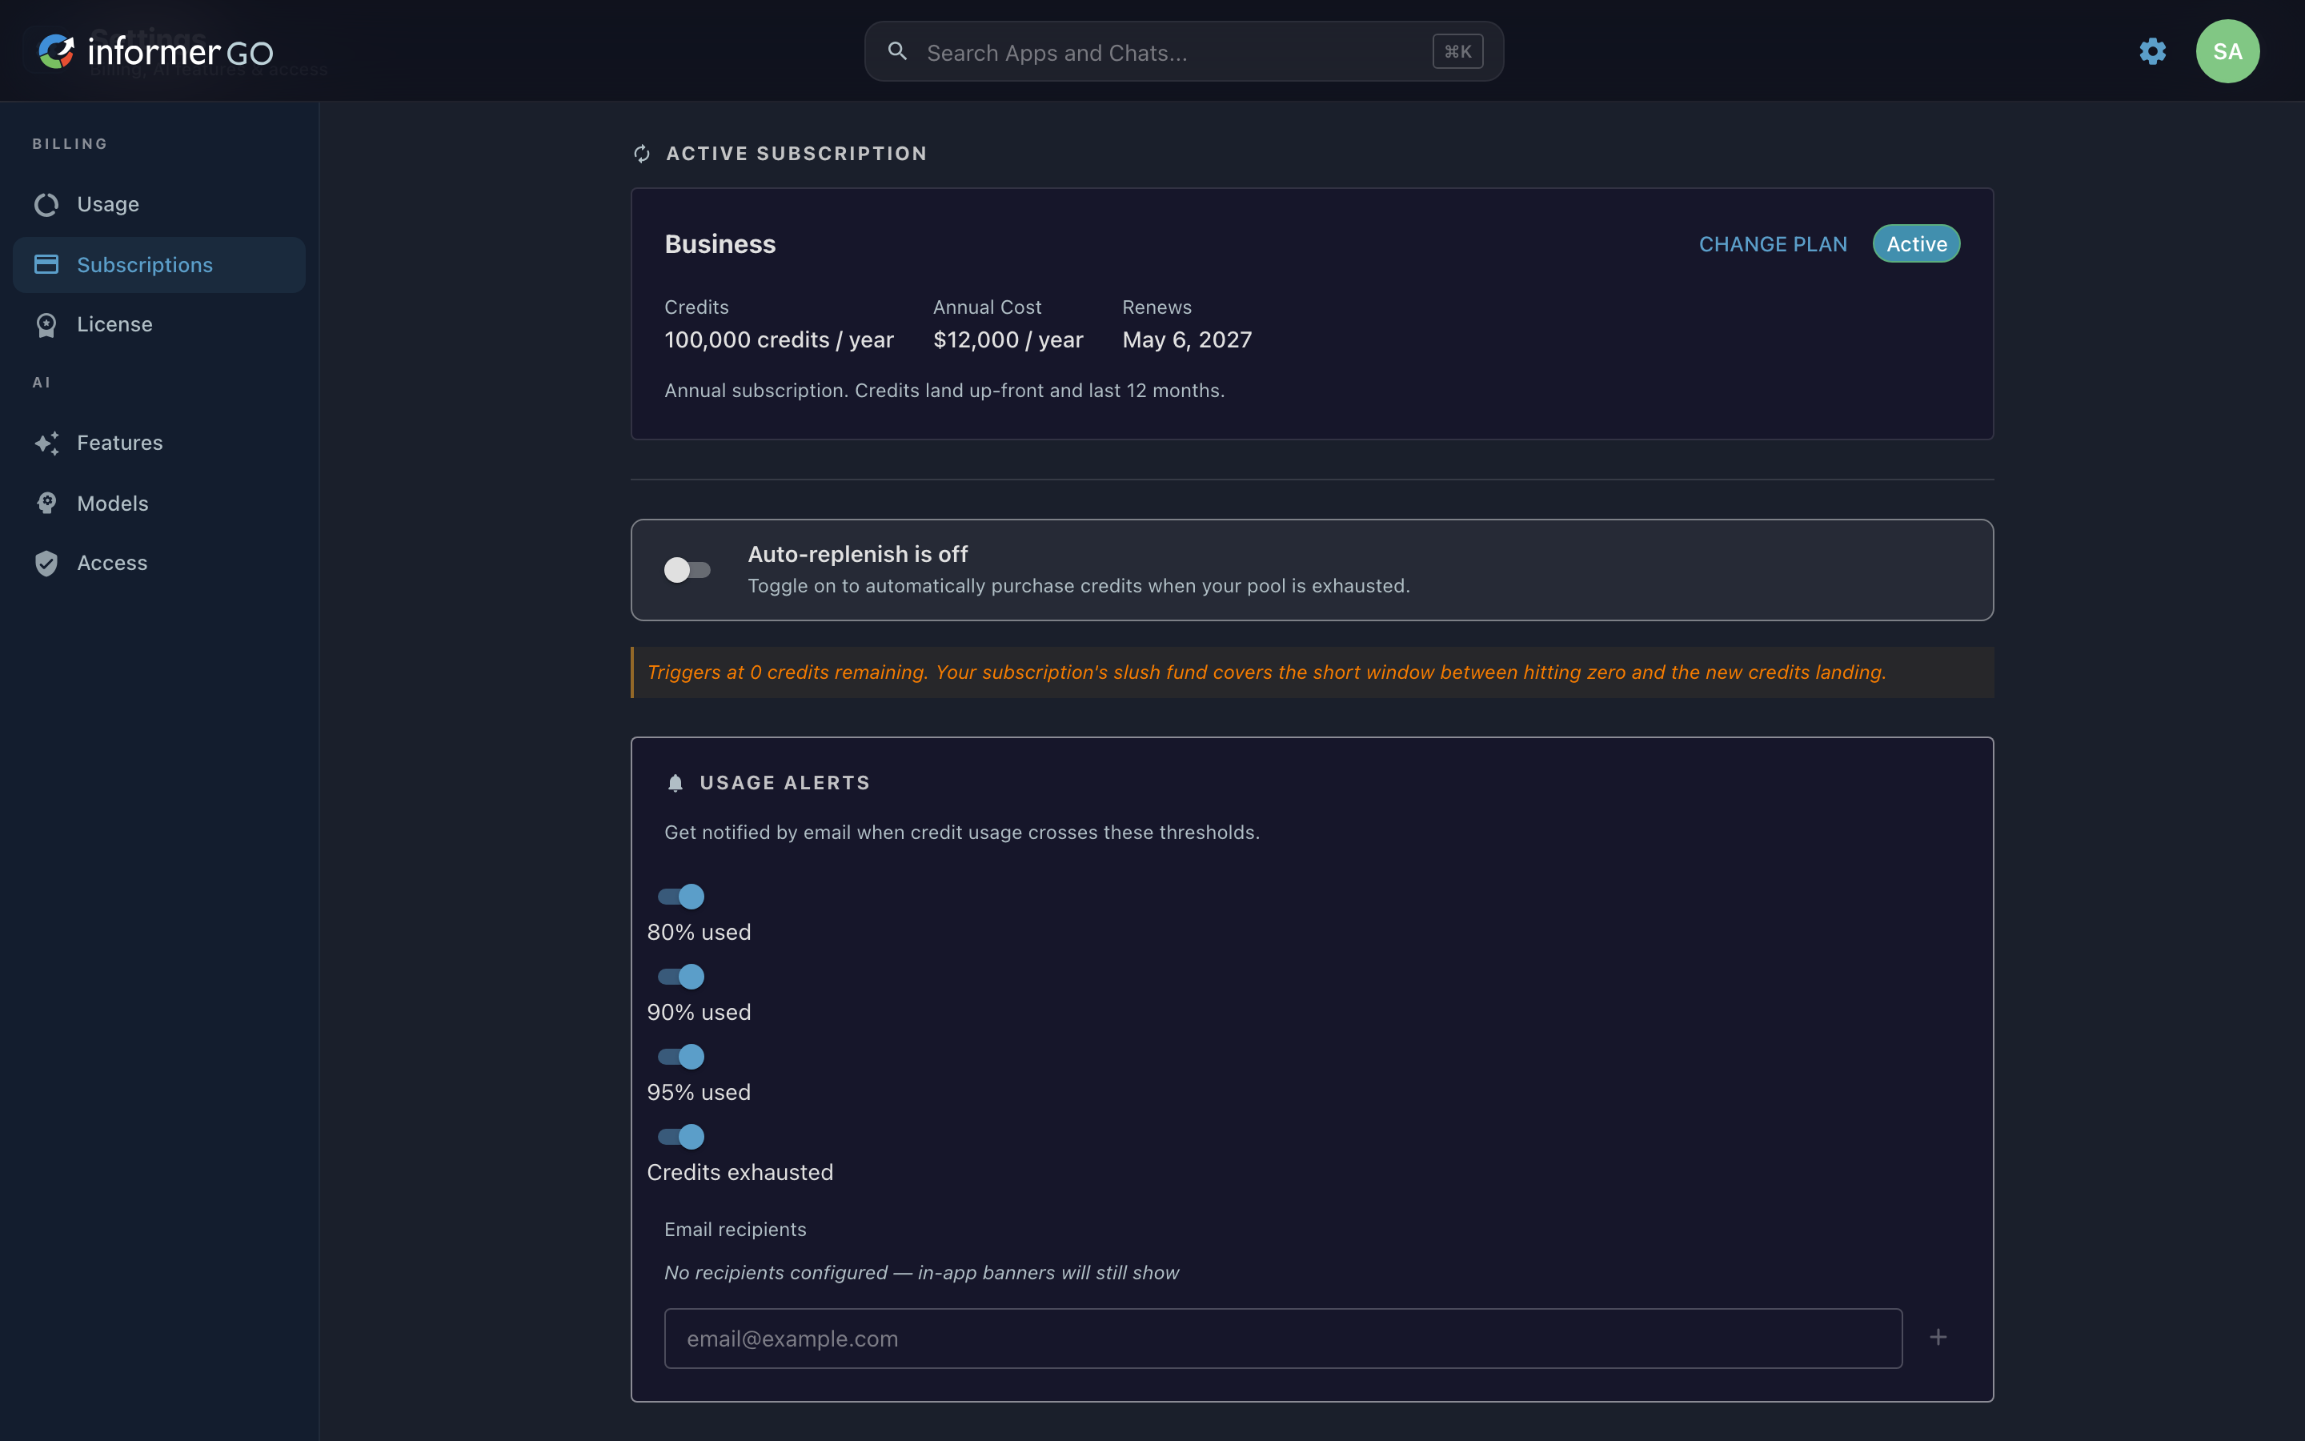Click the Active status badge
Viewport: 2305px width, 1441px height.
pos(1916,244)
